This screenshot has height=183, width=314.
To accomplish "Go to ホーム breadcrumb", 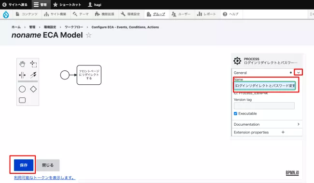I will point(16,27).
